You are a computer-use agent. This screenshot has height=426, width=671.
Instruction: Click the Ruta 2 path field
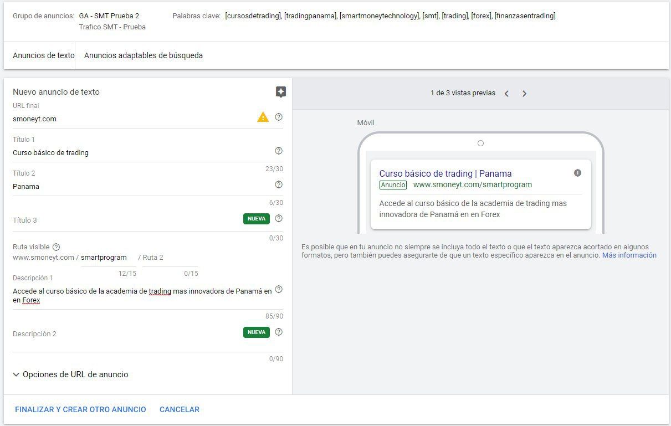pos(170,258)
